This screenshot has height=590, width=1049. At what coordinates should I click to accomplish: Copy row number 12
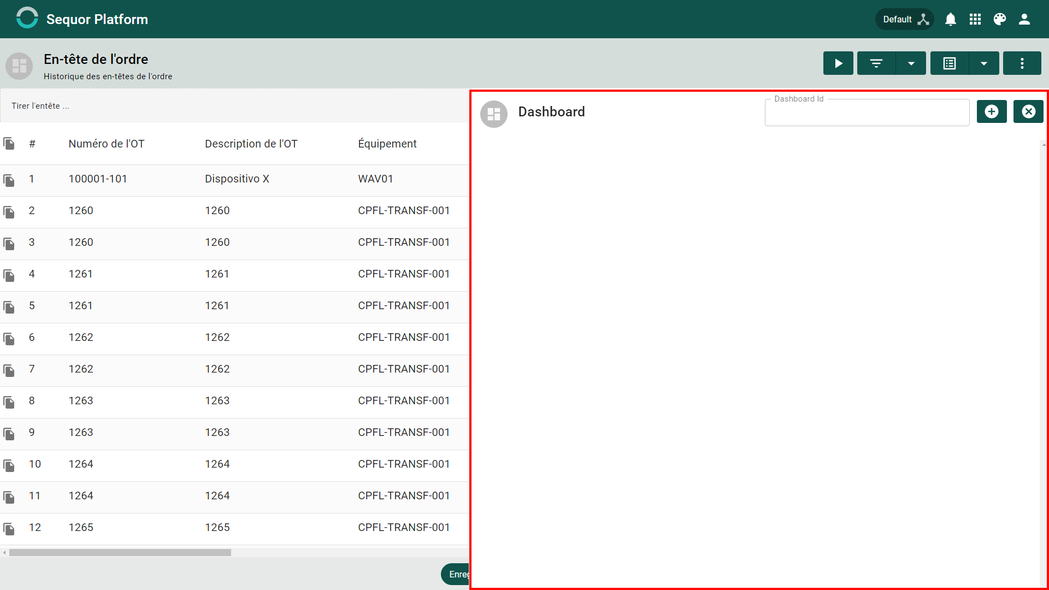(x=9, y=529)
